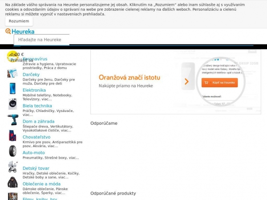The height and width of the screenshot is (200, 267).
Task: Click the Kúpiť na Heureke orange button
Action: click(x=219, y=83)
